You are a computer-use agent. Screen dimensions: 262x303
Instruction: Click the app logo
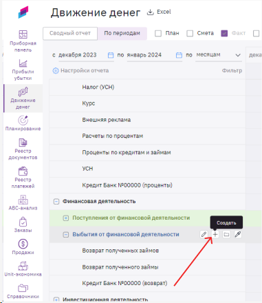[23, 12]
